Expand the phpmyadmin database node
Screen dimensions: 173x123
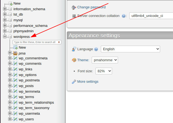pos(5,31)
